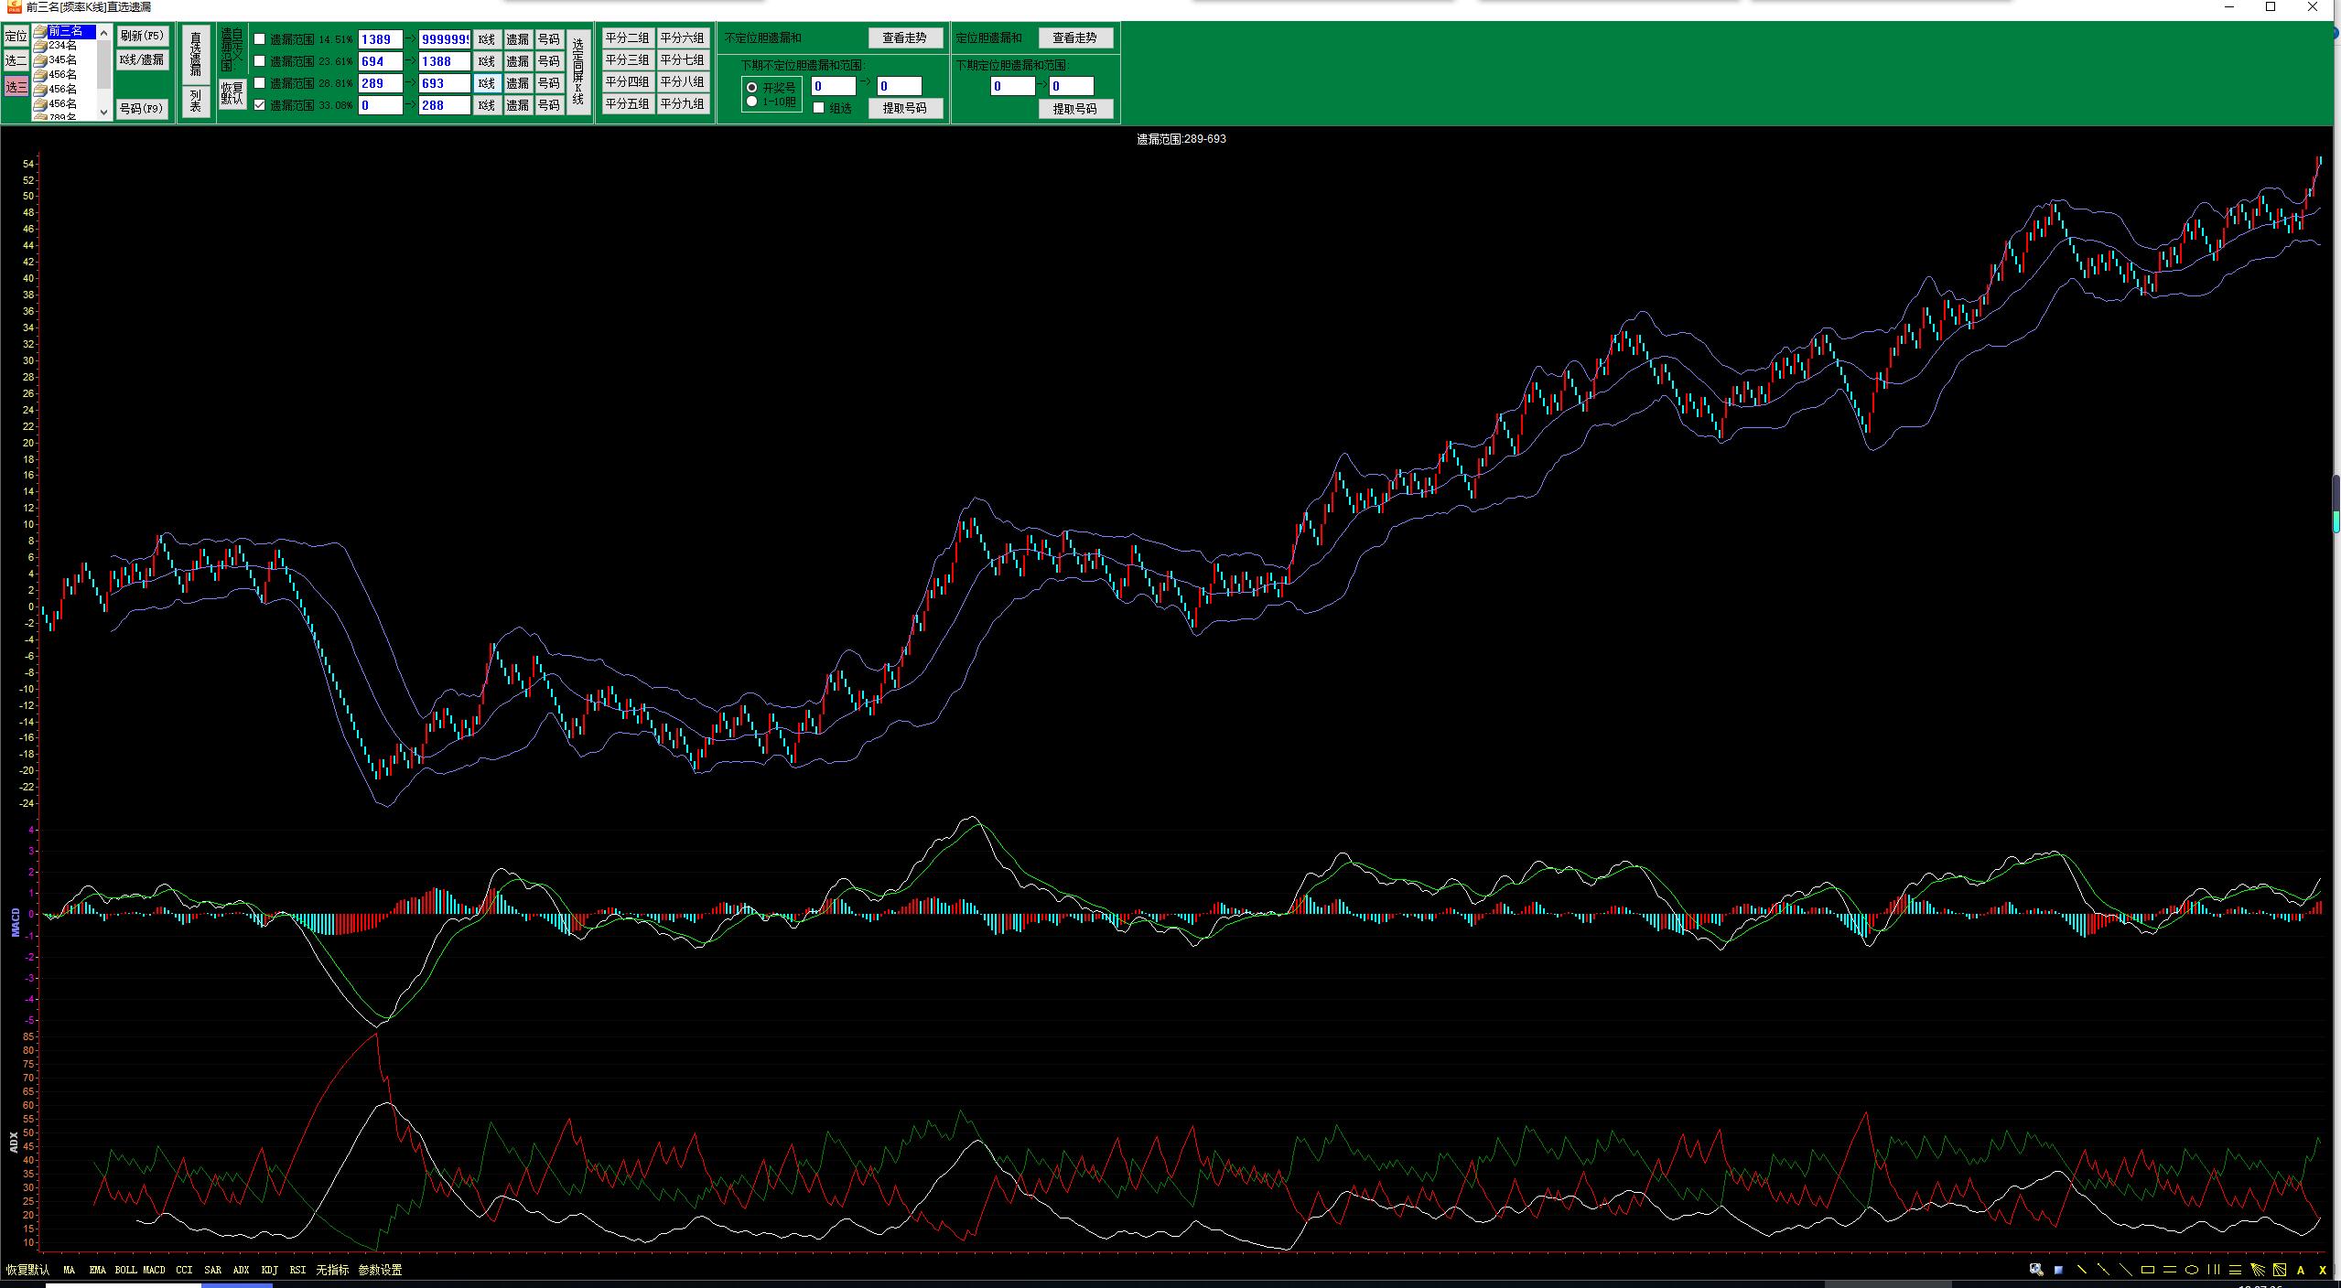Select RSI indicator in bottom bar
This screenshot has width=2341, height=1288.
(297, 1270)
